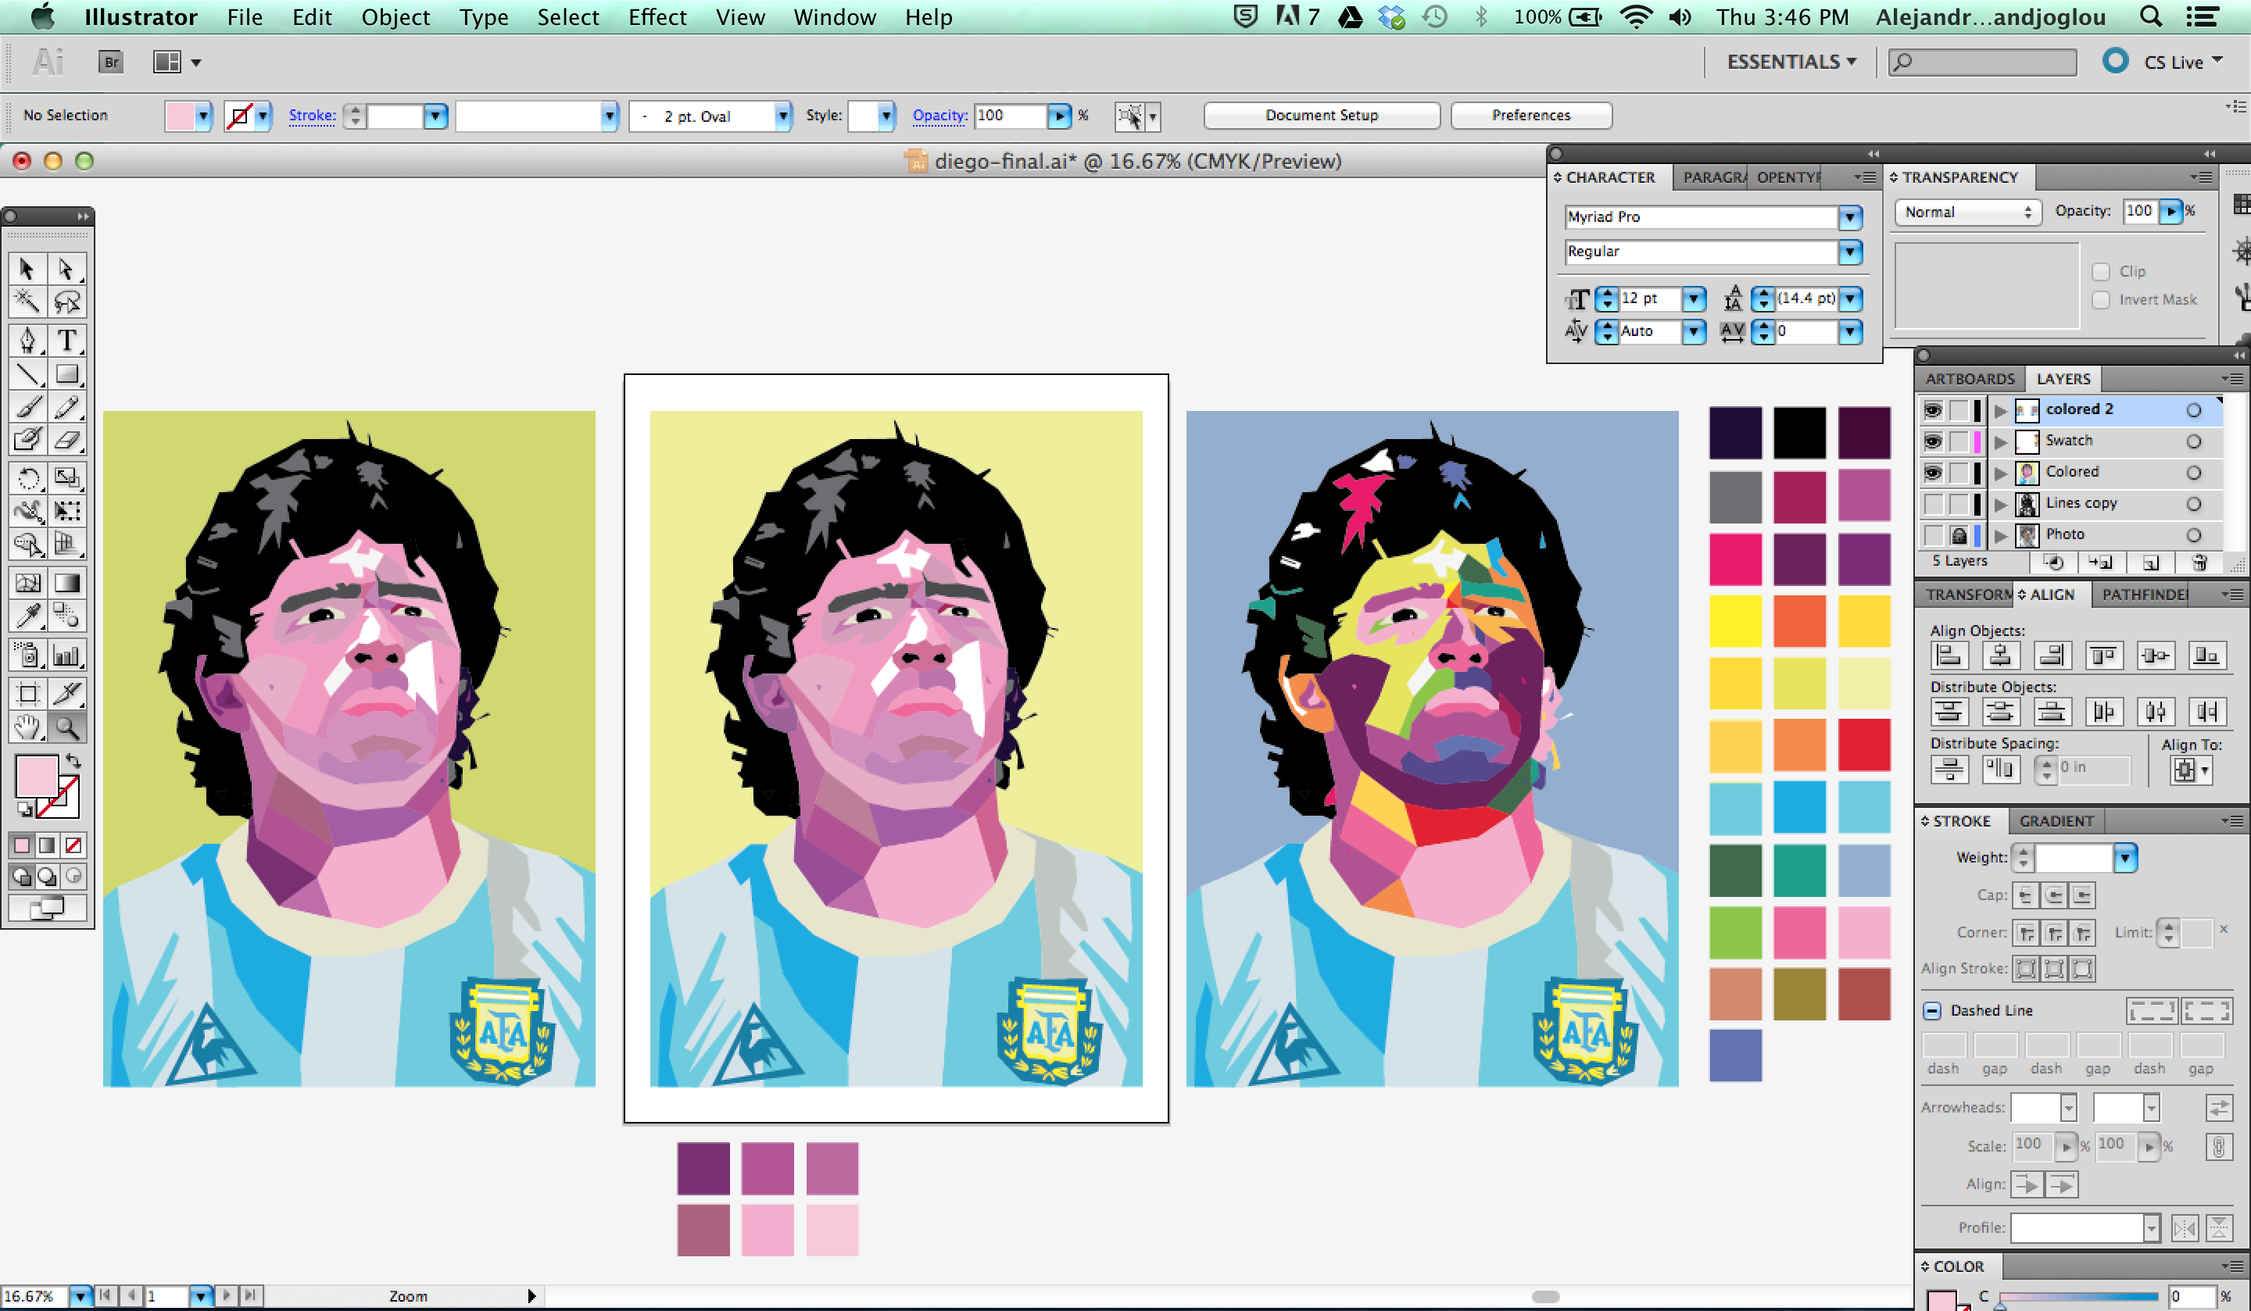Select the Rectangle tool
This screenshot has height=1311, width=2251.
66,374
